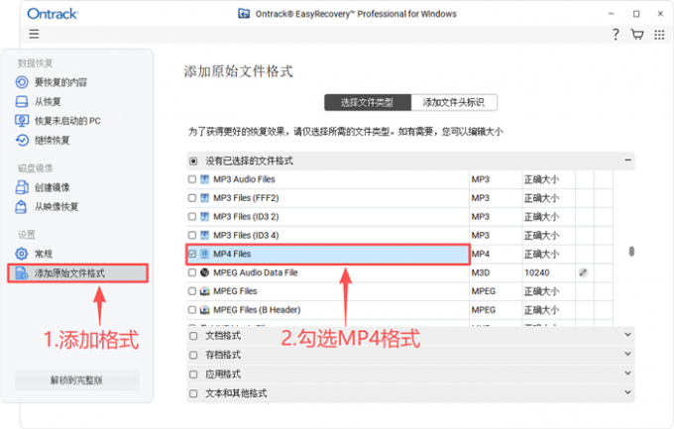
Task: Click the Ontrack logo
Action: (x=53, y=14)
